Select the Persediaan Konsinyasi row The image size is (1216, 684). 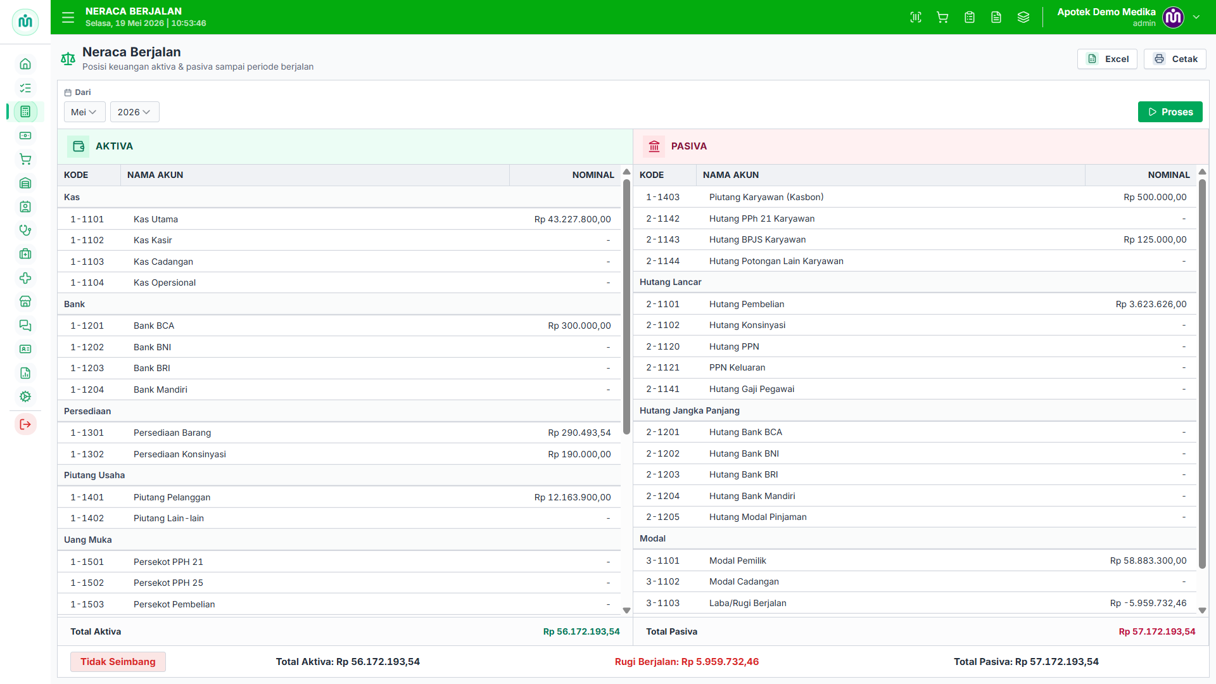pyautogui.click(x=339, y=454)
